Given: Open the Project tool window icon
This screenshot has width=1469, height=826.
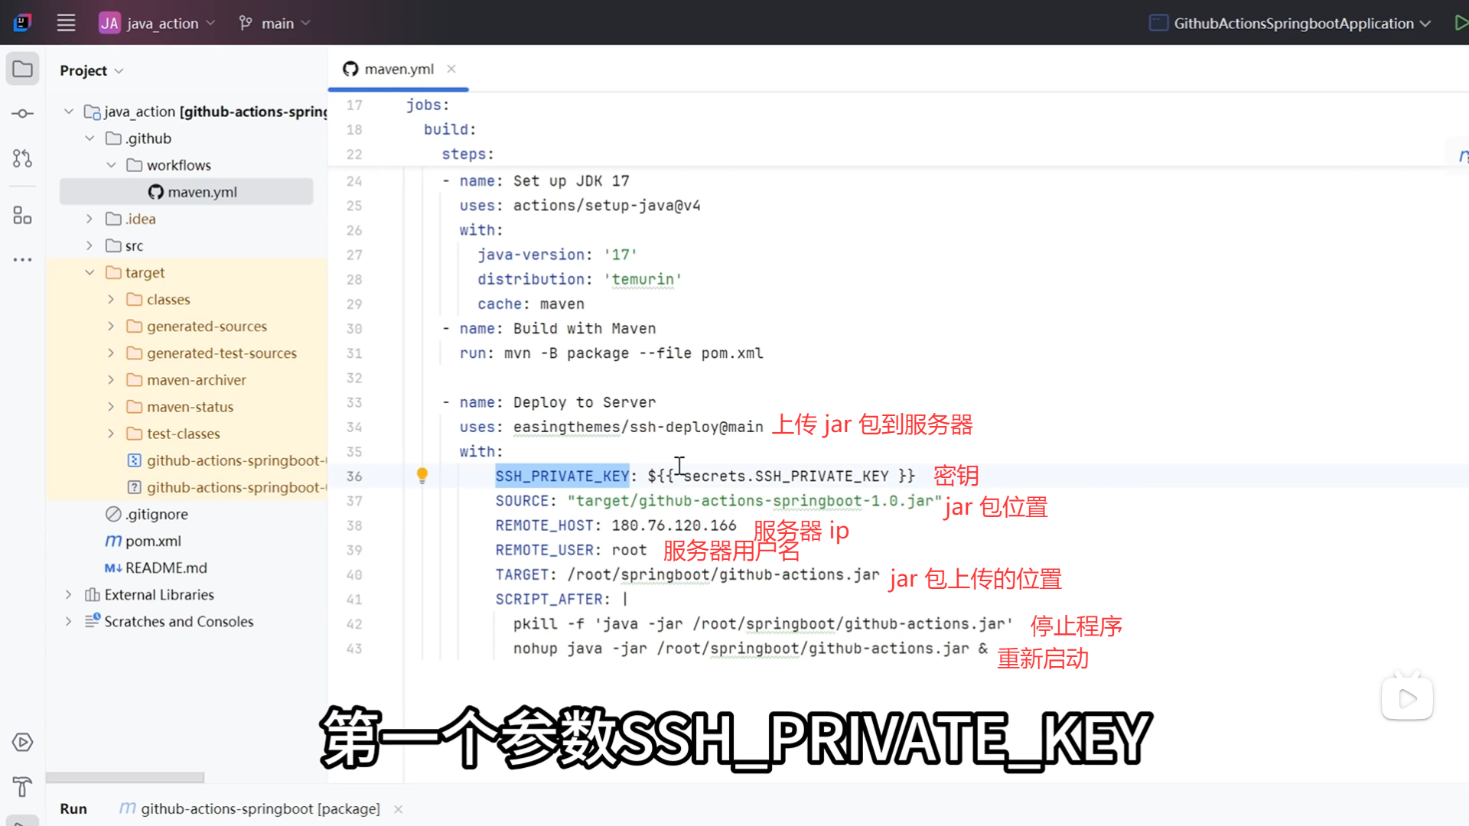Looking at the screenshot, I should click(x=22, y=70).
